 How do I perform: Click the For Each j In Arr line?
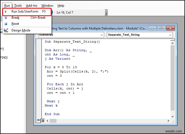65,84
